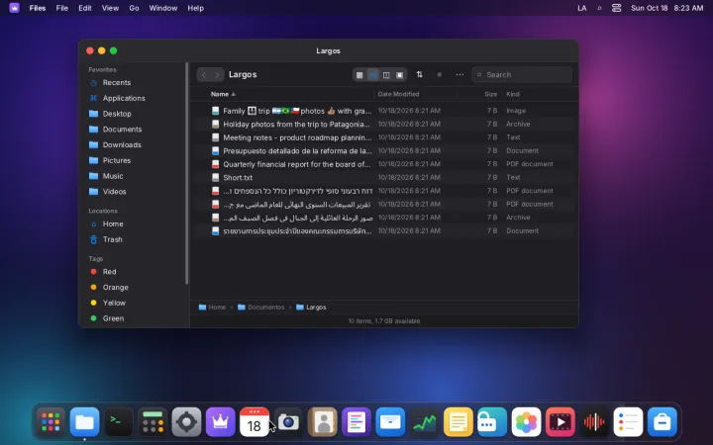Open Spotlight search in menu bar

599,8
